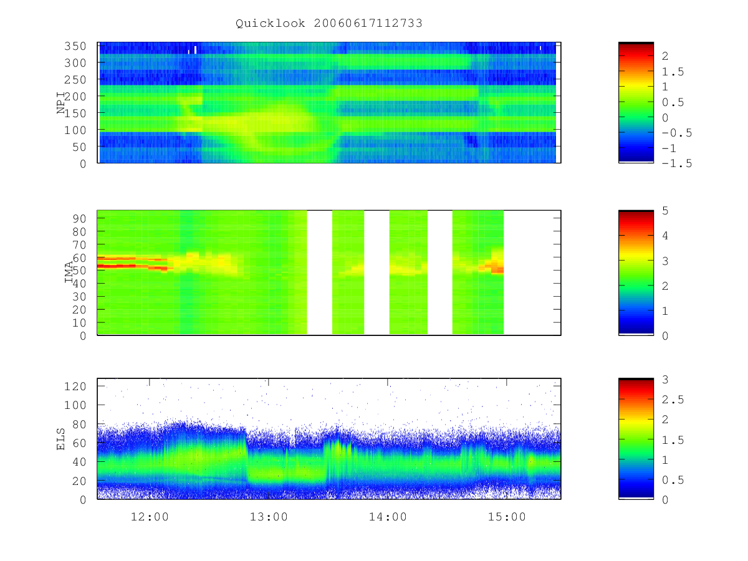Select the NPI y-axis label
The height and width of the screenshot is (561, 748).
(x=61, y=103)
